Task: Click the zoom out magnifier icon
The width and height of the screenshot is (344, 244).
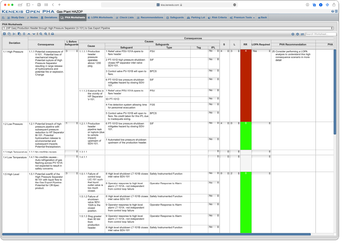Action: point(41,34)
